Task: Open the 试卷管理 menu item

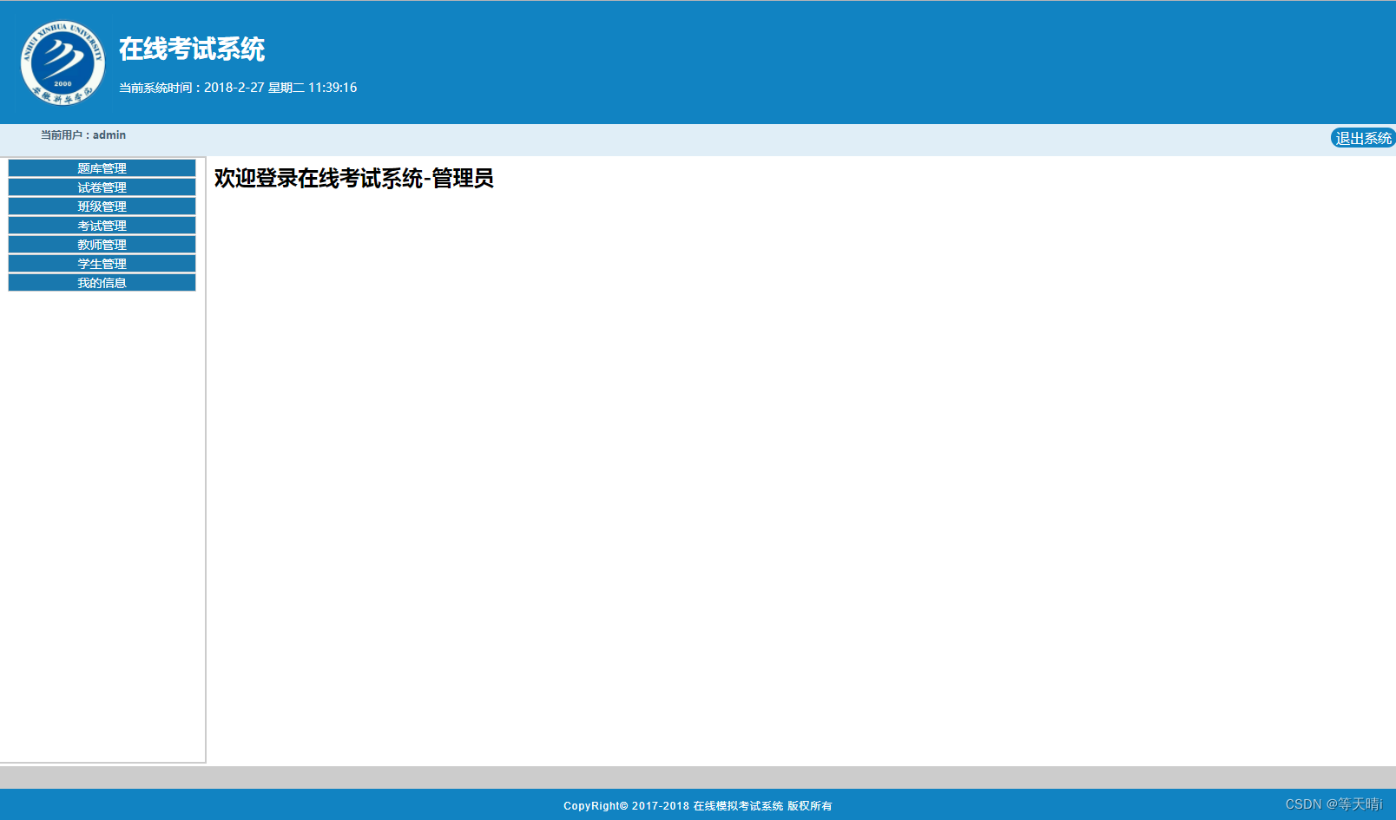Action: coord(101,187)
